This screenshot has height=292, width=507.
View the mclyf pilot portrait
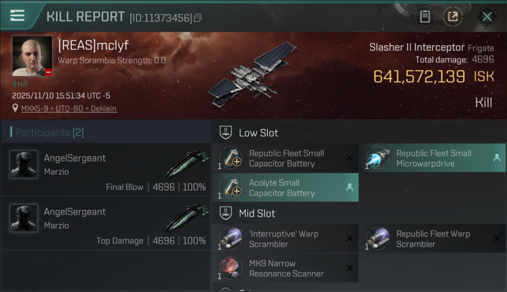click(32, 56)
